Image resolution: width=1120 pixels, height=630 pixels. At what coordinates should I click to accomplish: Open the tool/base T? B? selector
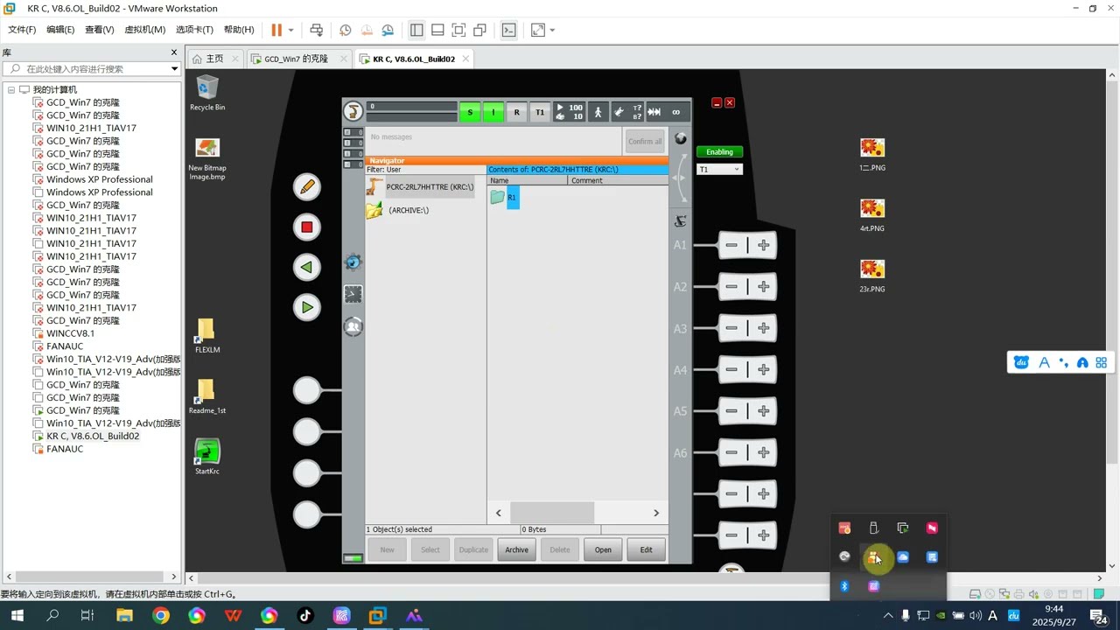(x=627, y=112)
